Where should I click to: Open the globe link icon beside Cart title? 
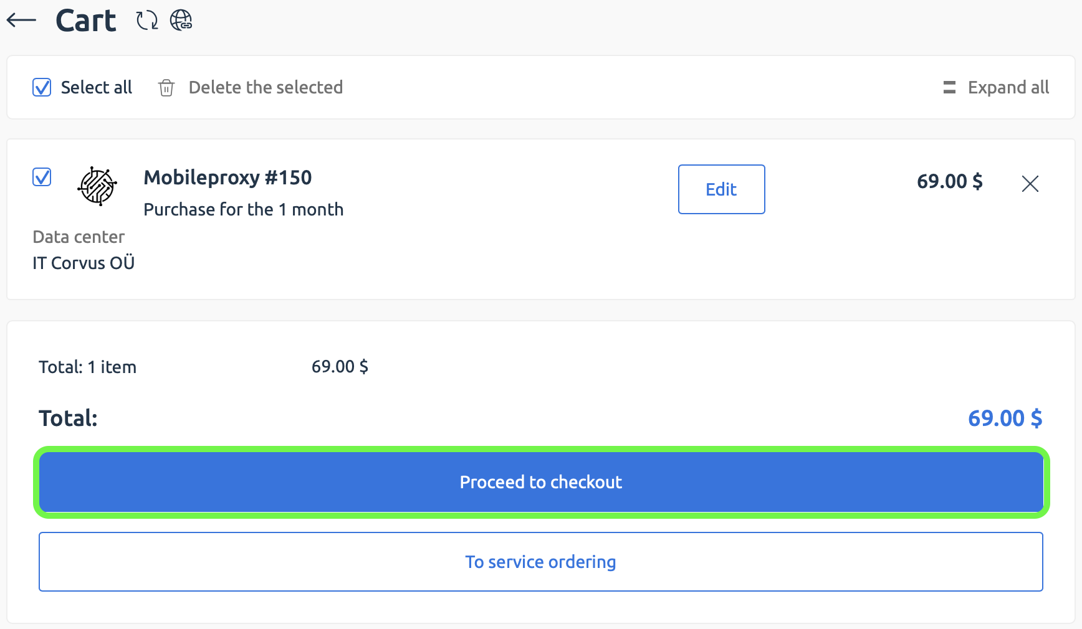[181, 21]
